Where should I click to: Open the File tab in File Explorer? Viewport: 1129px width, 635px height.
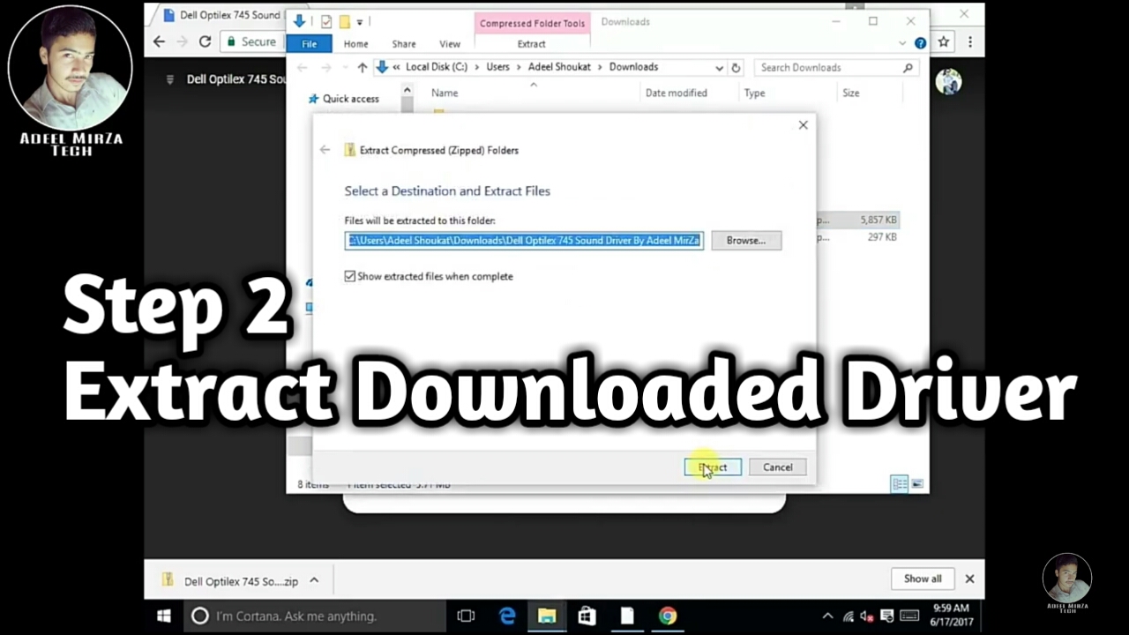coord(309,43)
